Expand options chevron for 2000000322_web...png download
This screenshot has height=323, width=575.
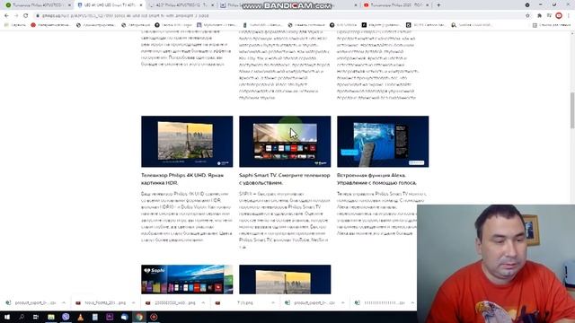tap(203, 303)
